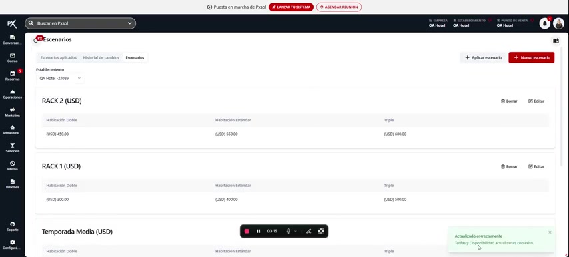Delete the RACK 1 (USD) scenario
The width and height of the screenshot is (569, 257).
(509, 166)
